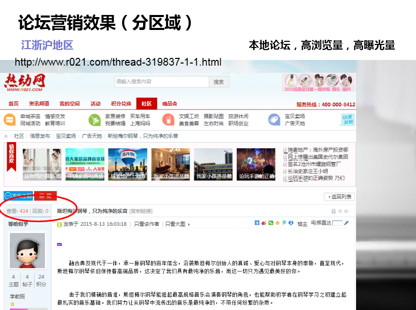Click the 申城茶座 forum link
416x310 pixels.
pos(30,116)
